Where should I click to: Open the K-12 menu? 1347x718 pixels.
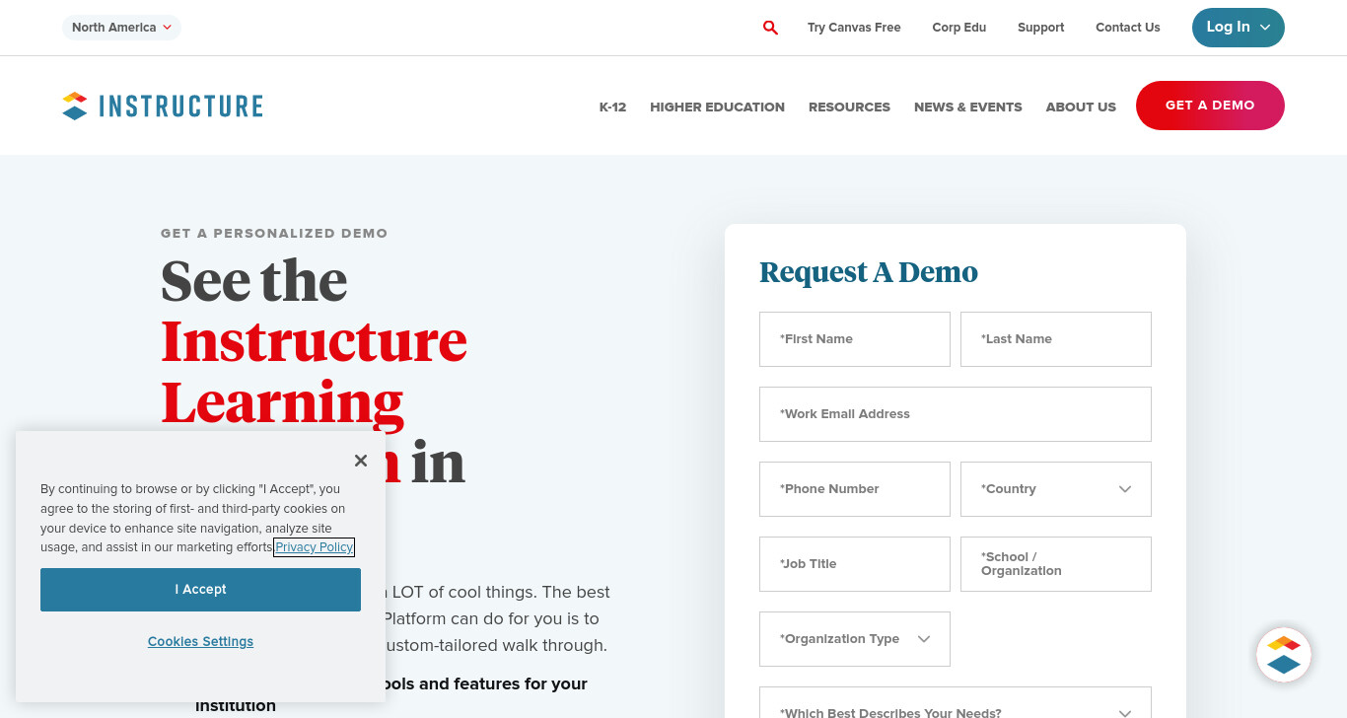click(x=612, y=107)
